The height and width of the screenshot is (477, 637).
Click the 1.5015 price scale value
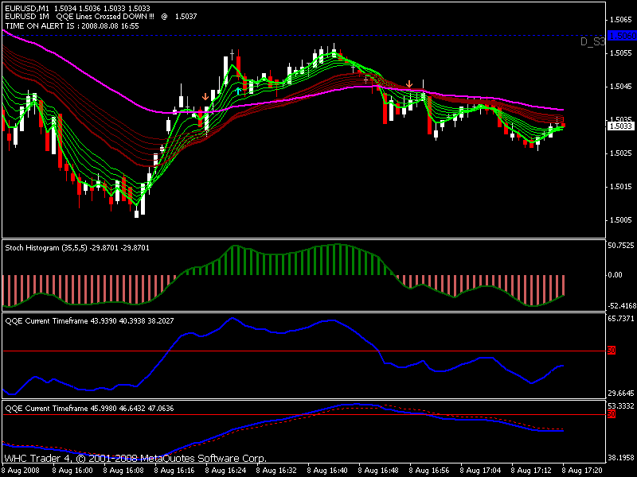tap(620, 187)
